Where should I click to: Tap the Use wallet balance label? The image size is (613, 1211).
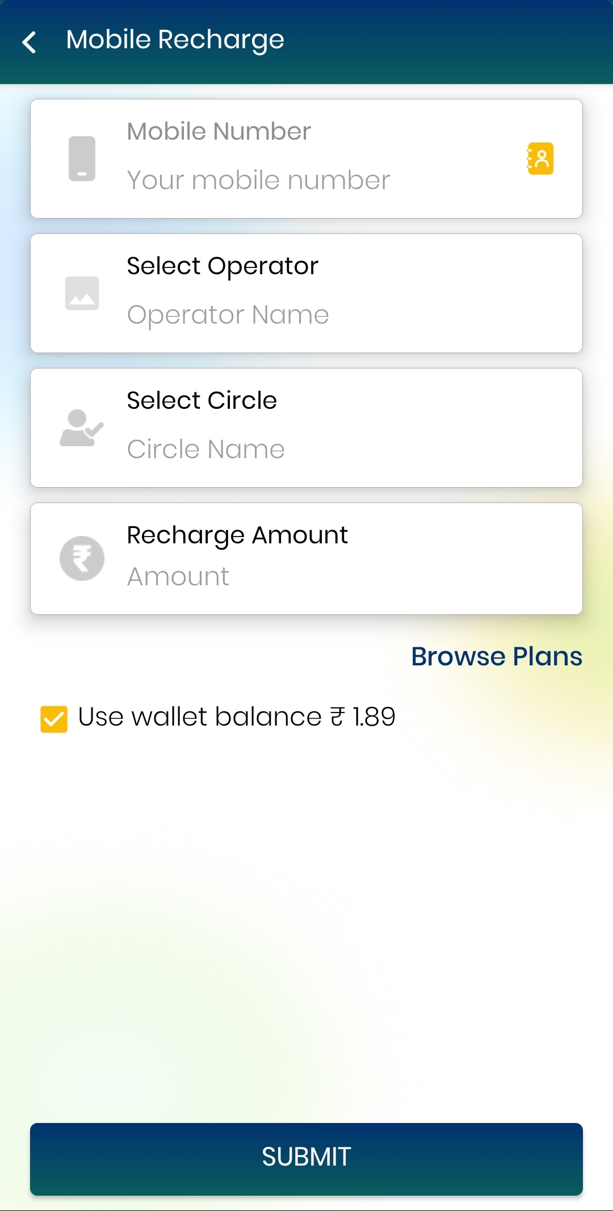237,717
